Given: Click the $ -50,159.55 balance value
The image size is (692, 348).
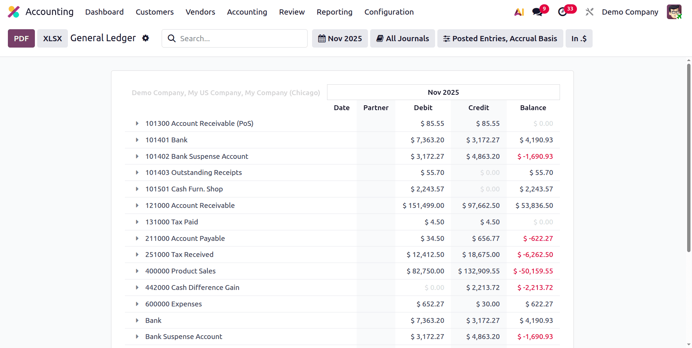Looking at the screenshot, I should pyautogui.click(x=533, y=271).
